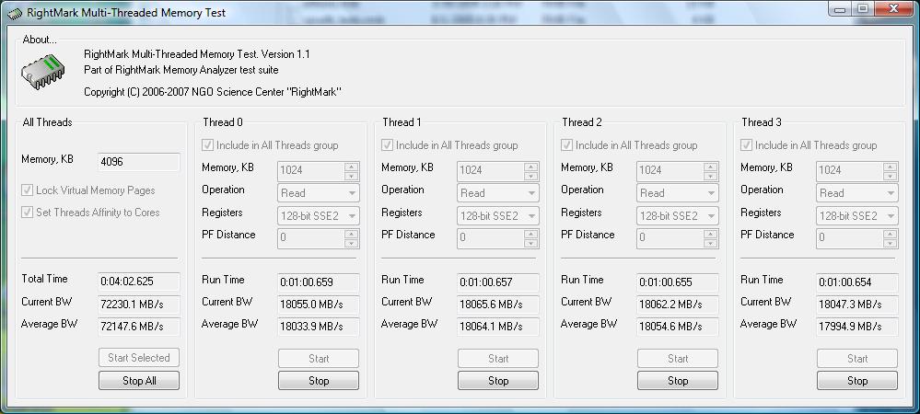Click Thread 2 Start button
The image size is (920, 414).
pos(678,358)
